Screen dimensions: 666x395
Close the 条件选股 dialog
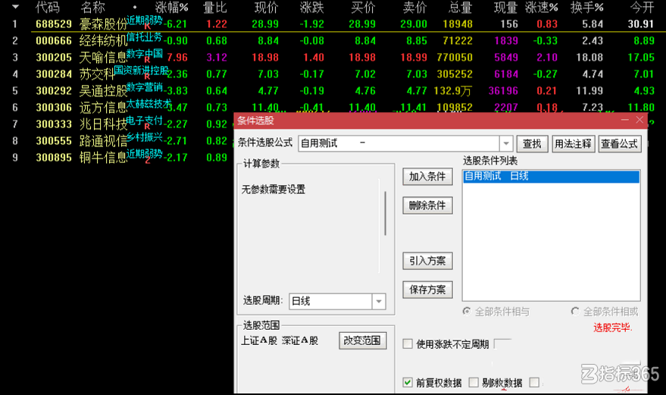coord(639,121)
